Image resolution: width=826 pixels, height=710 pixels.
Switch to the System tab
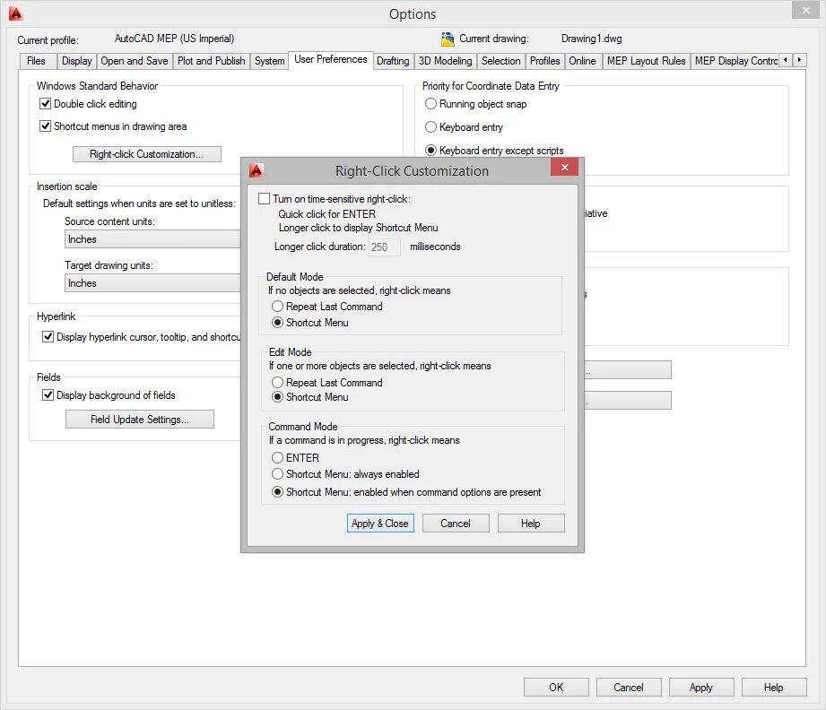269,61
